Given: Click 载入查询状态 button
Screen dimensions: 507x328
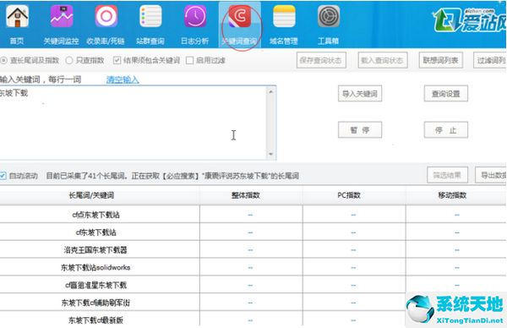Looking at the screenshot, I should [383, 60].
